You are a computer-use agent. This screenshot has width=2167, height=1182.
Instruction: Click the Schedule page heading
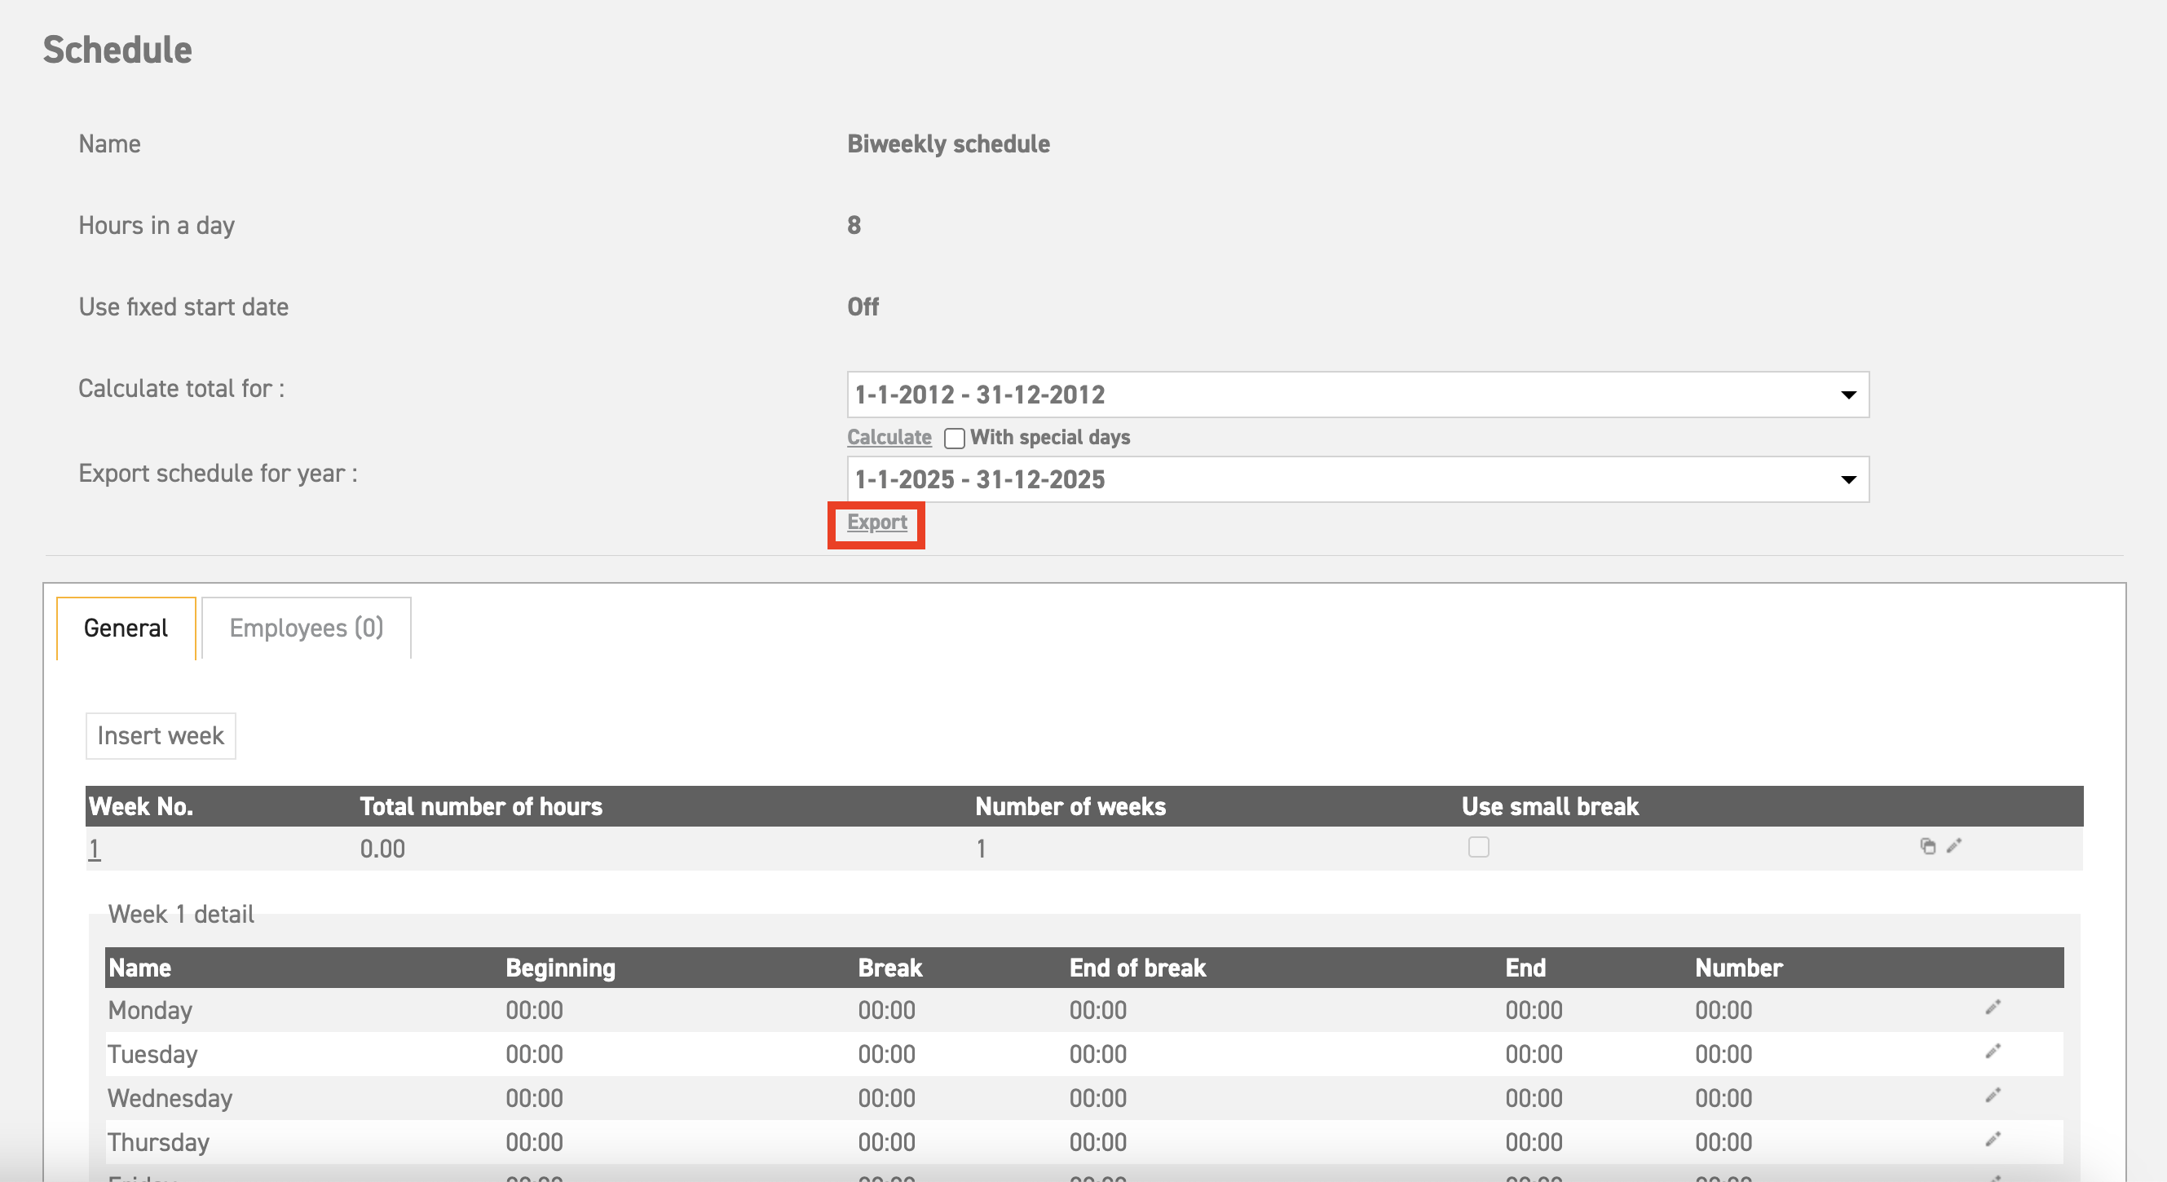coord(117,50)
